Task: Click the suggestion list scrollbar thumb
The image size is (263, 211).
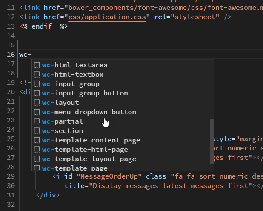Action: tap(212, 142)
